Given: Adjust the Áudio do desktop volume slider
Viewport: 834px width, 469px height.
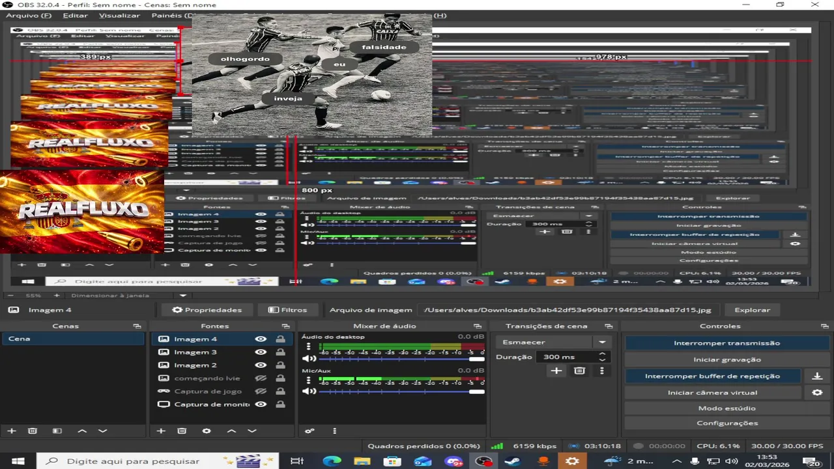Looking at the screenshot, I should pos(401,359).
